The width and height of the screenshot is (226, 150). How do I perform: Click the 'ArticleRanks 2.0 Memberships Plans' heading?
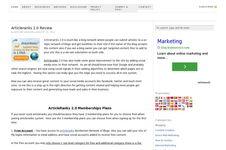pyautogui.click(x=80, y=108)
